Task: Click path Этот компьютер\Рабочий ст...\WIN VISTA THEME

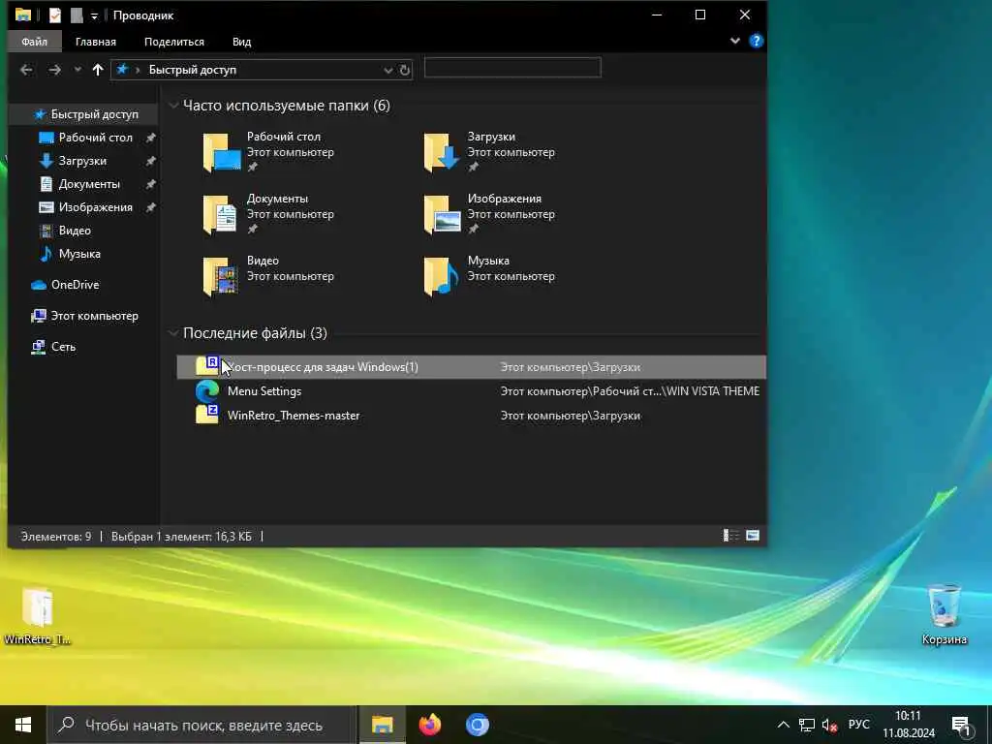Action: 630,391
